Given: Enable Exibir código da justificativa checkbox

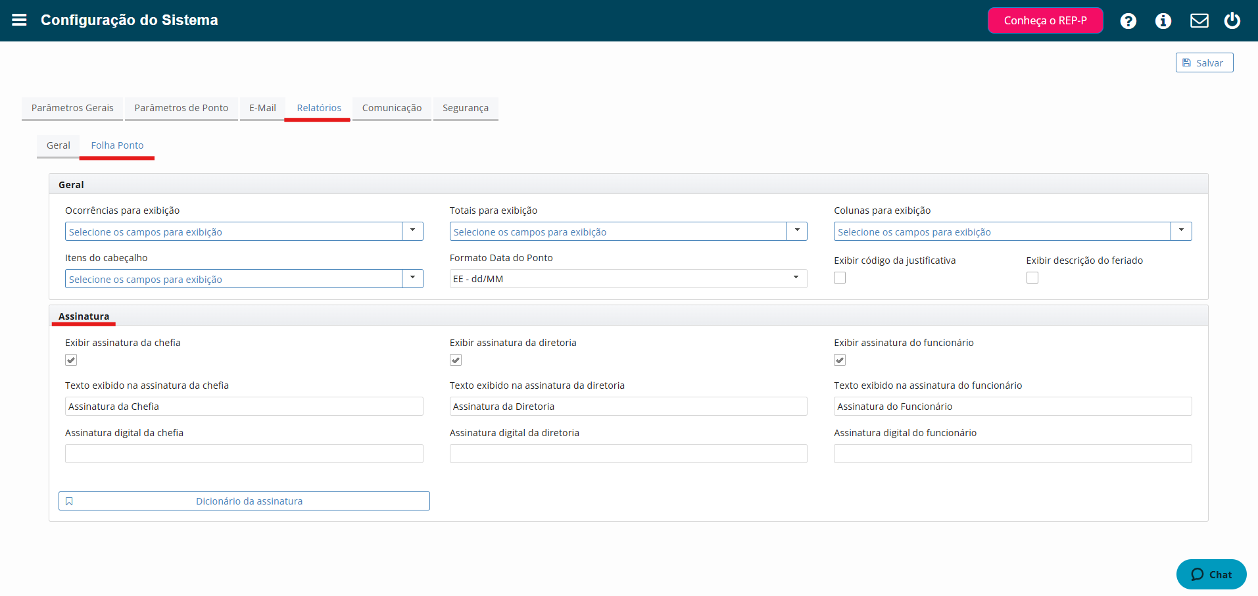Looking at the screenshot, I should 840,278.
